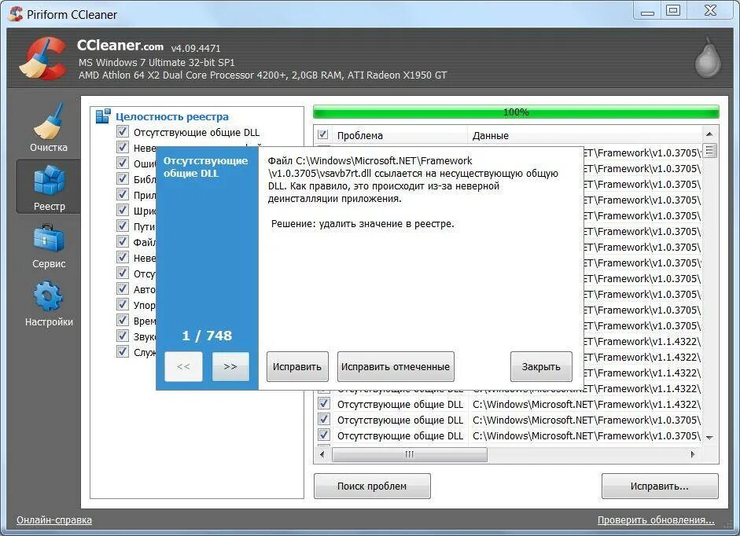740x536 pixels.
Task: Sort by the Данные column header
Action: tap(584, 135)
